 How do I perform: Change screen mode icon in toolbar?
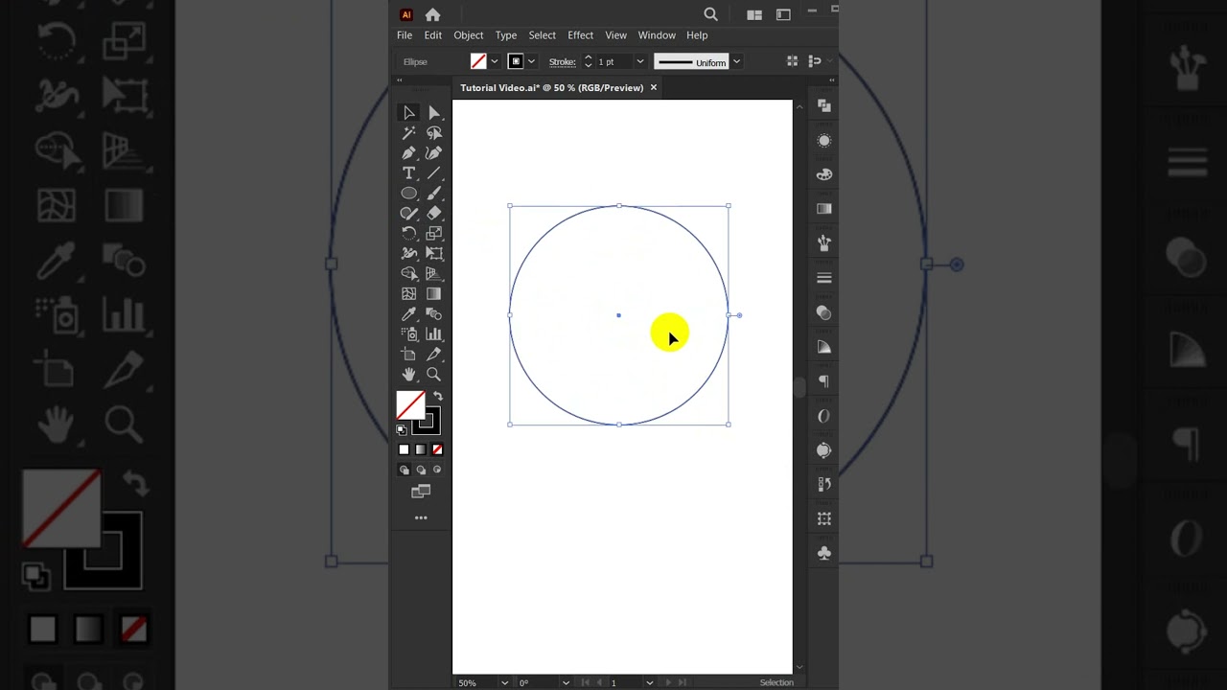pos(421,492)
